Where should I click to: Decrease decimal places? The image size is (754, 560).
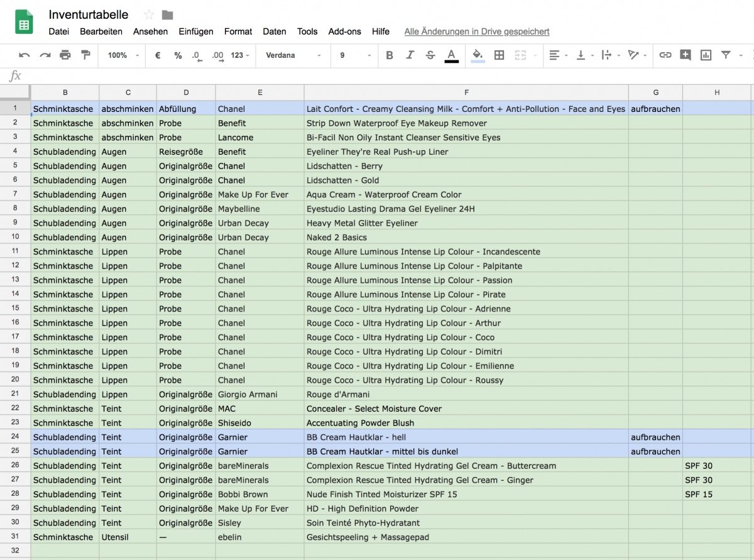197,55
